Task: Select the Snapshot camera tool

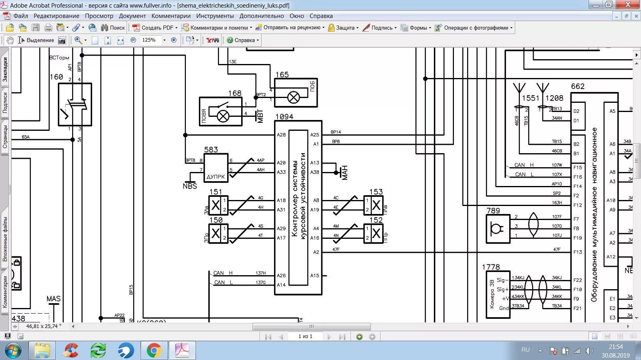Action: (x=62, y=40)
